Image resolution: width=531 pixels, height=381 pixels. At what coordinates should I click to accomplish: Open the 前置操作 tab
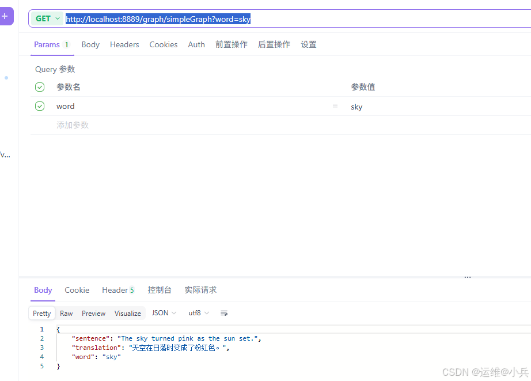tap(232, 44)
